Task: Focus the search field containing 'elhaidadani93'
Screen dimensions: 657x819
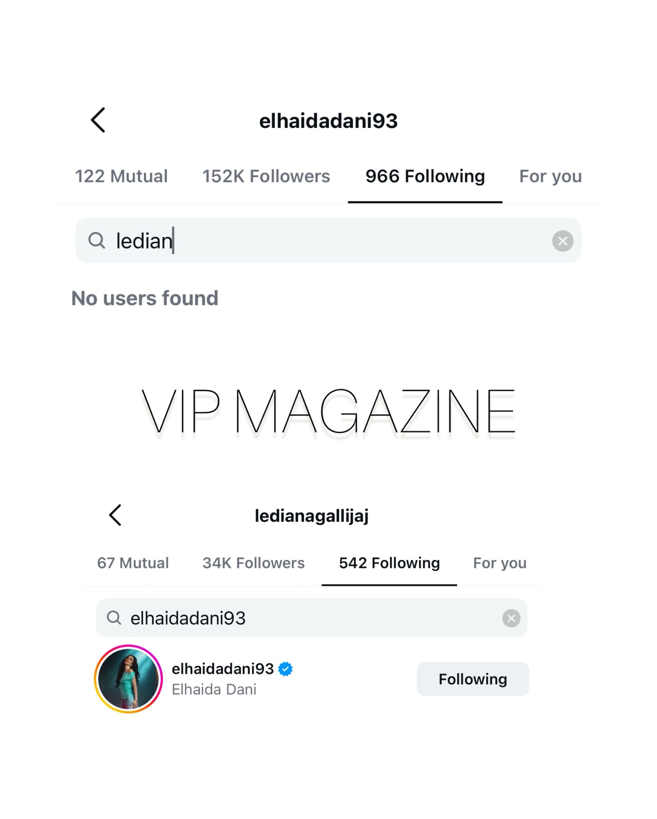Action: coord(311,618)
